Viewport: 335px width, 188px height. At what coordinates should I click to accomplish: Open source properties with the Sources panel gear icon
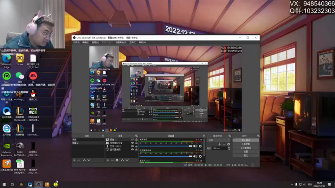click(x=117, y=160)
